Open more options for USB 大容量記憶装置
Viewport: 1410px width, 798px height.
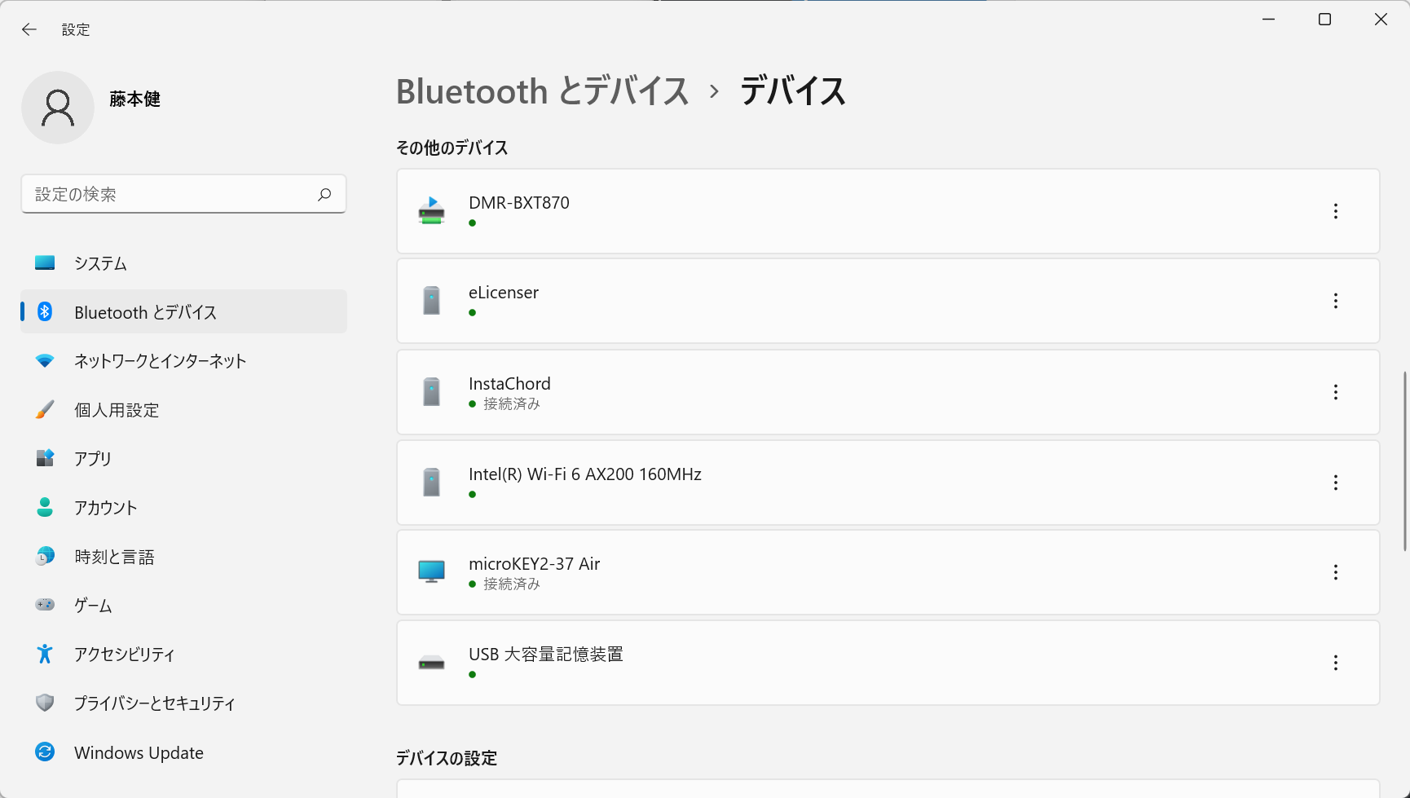1335,663
